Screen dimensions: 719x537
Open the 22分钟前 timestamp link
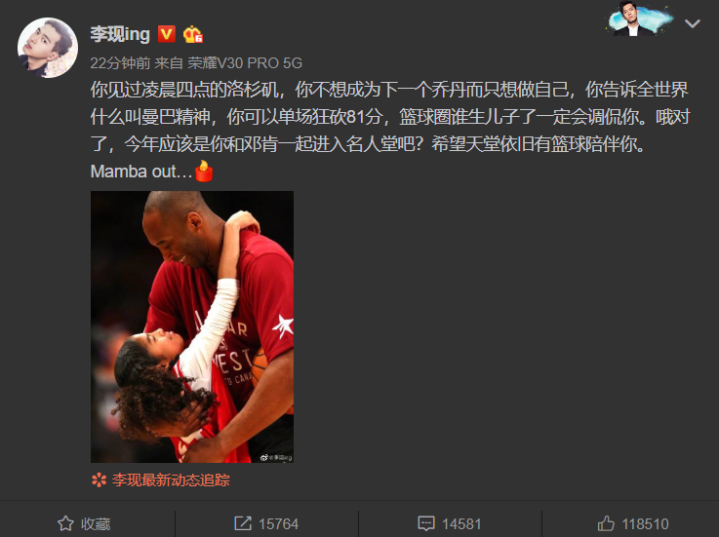tap(120, 62)
